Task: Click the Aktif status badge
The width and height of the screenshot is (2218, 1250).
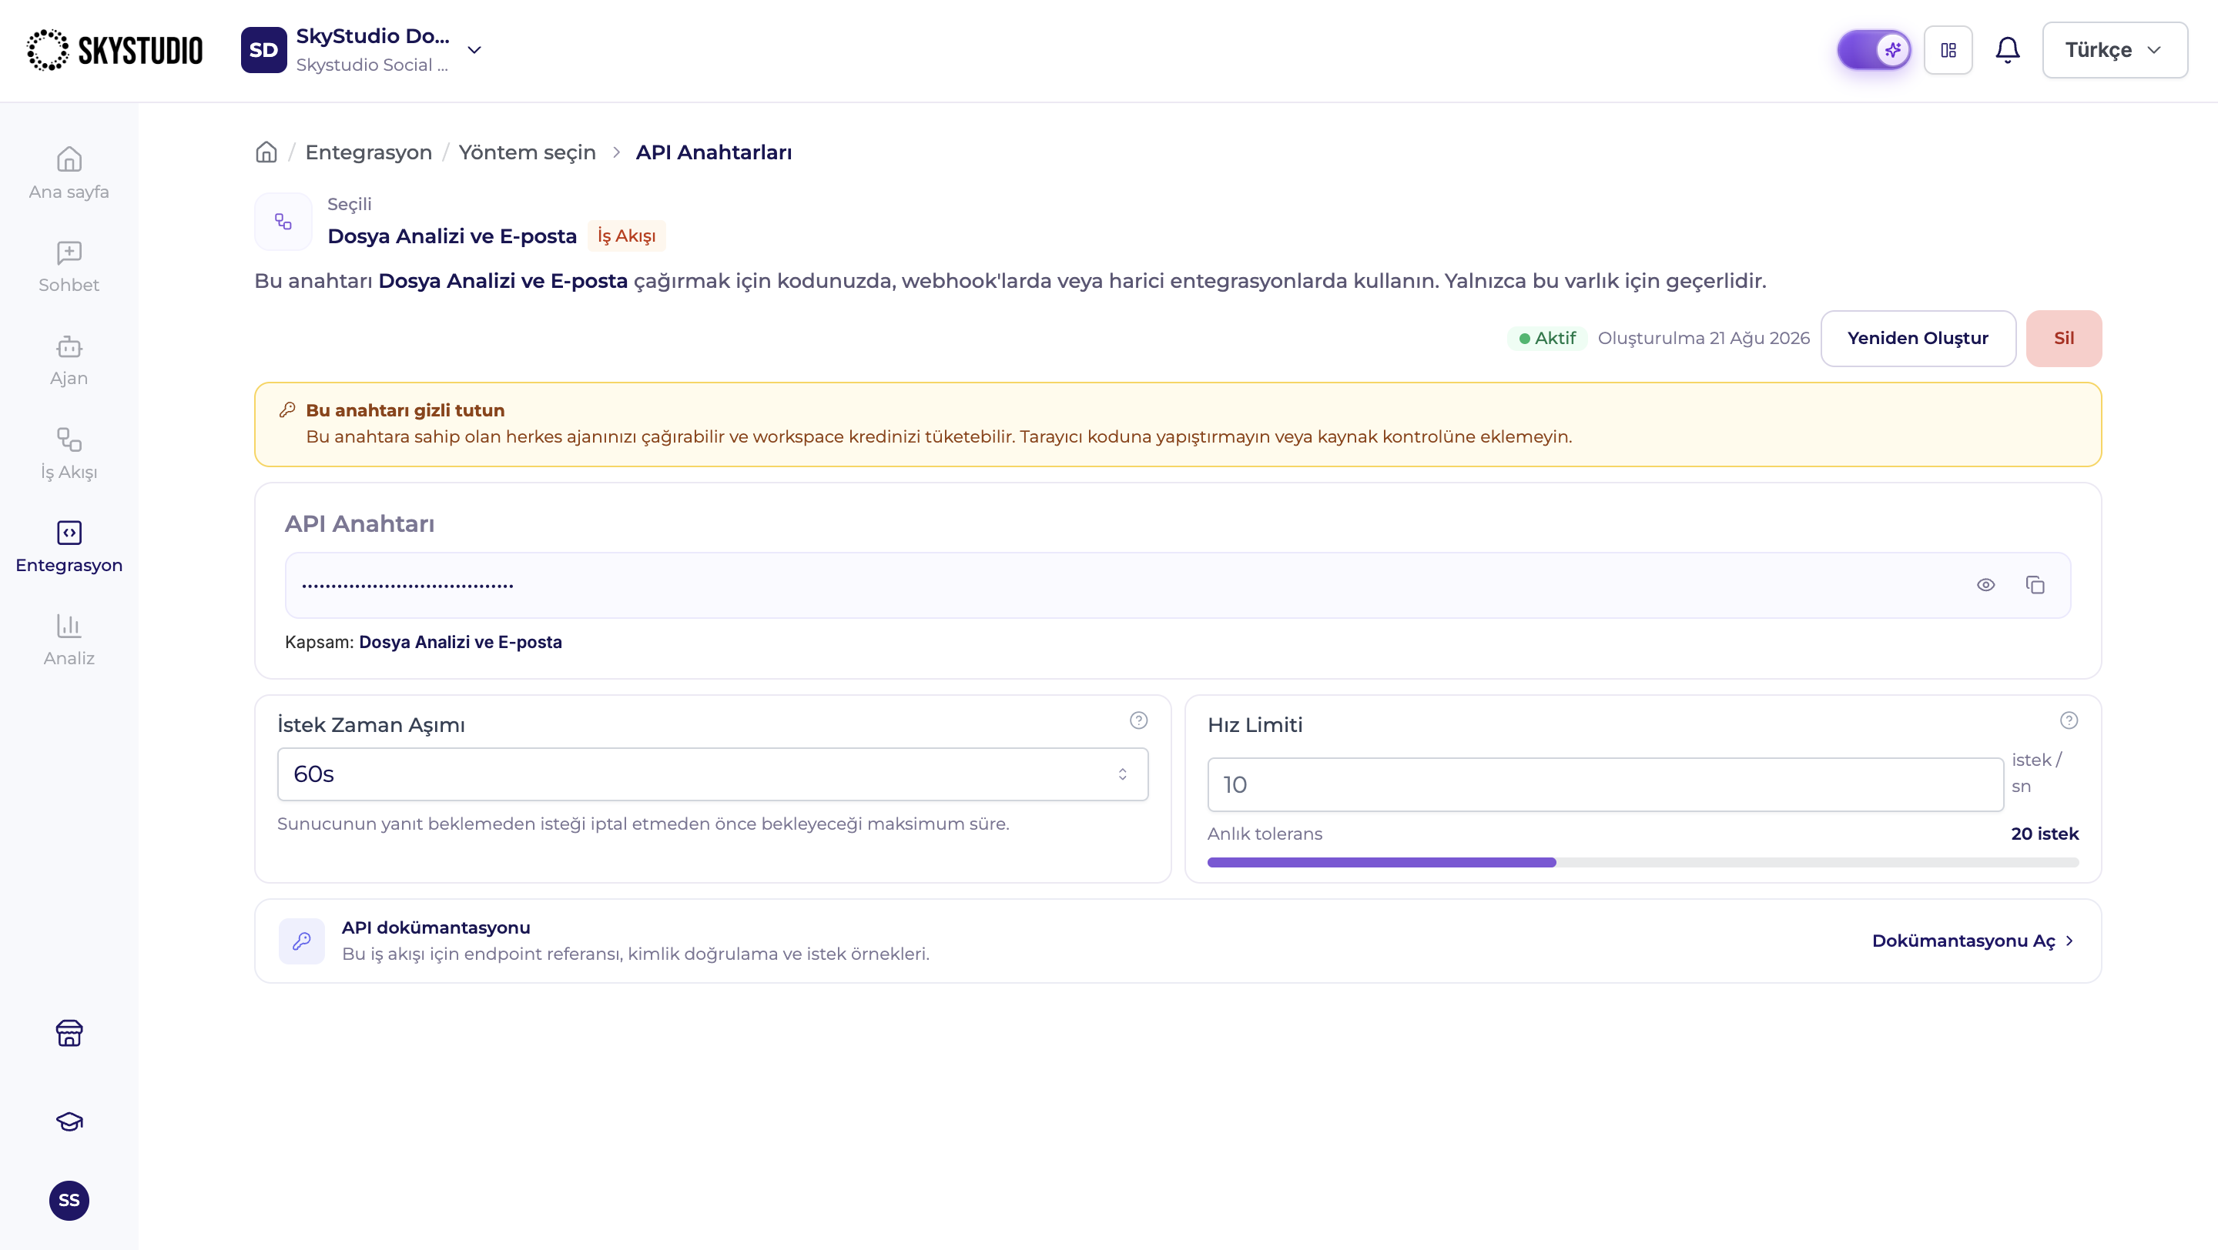Action: [x=1547, y=338]
